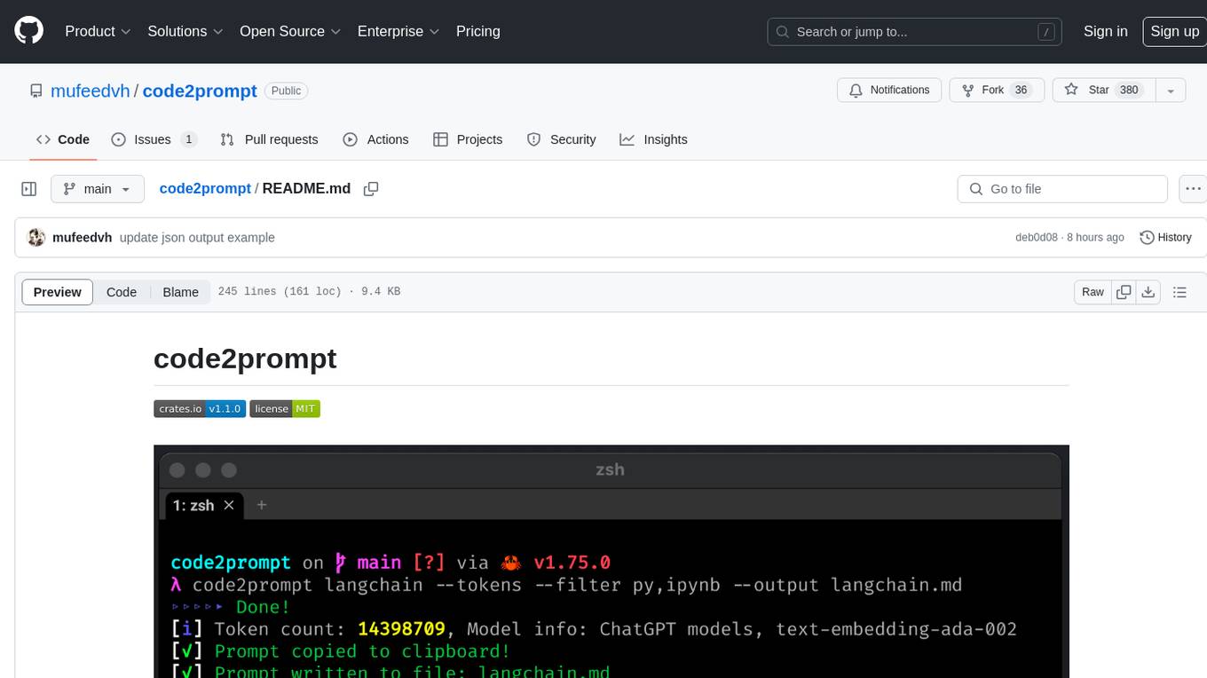The image size is (1207, 678).
Task: Switch to the Issues tab
Action: click(x=154, y=139)
